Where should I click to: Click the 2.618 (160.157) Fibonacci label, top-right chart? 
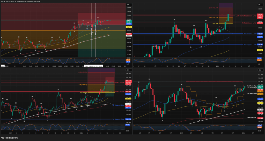click(214, 8)
